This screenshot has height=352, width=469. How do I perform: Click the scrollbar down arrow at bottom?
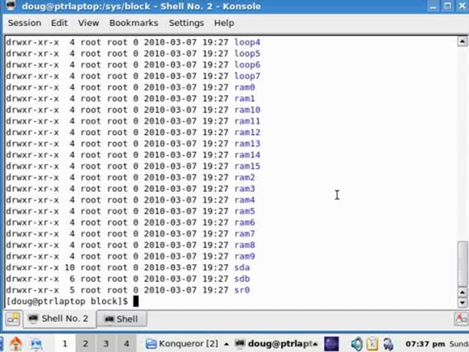pos(463,303)
